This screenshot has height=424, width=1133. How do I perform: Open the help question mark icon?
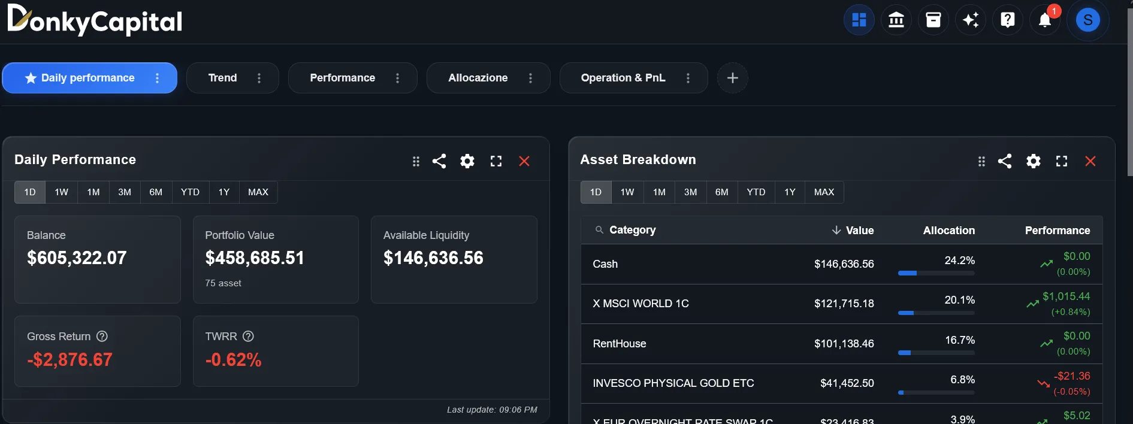1007,20
